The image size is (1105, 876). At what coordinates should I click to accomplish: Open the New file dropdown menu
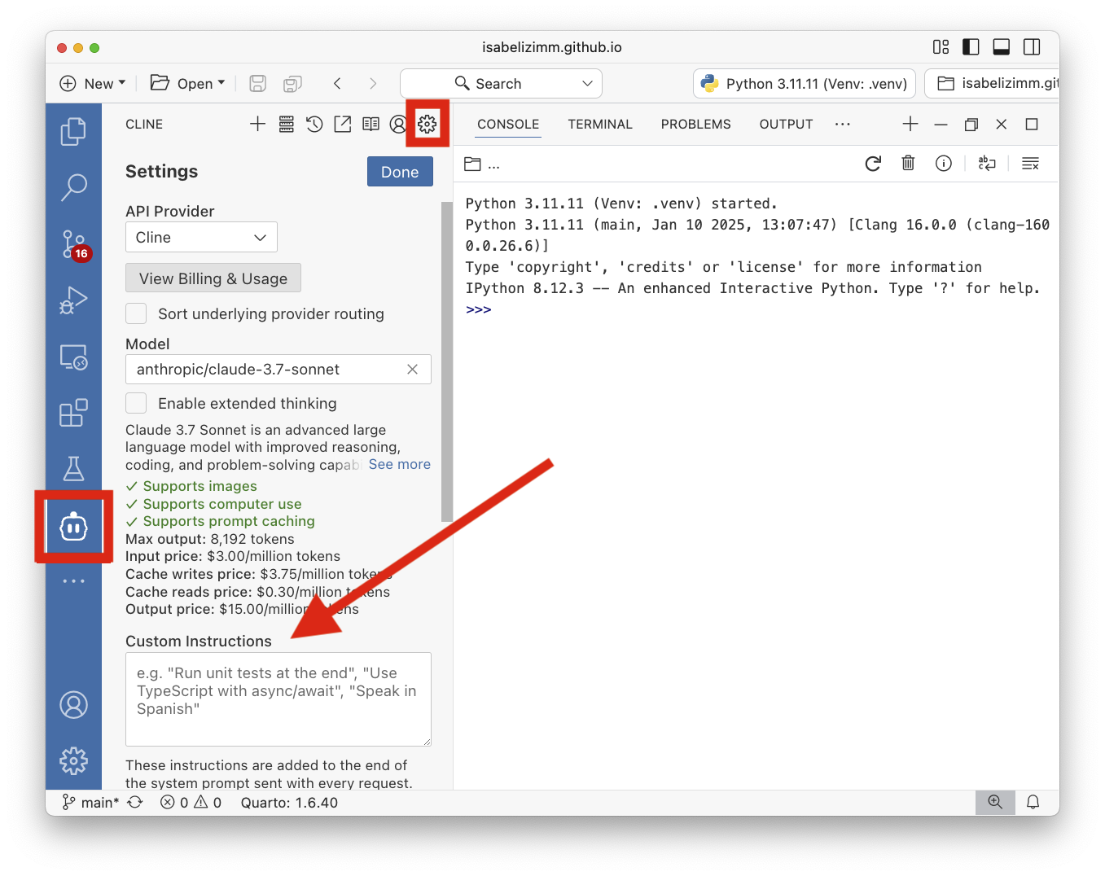[x=93, y=83]
